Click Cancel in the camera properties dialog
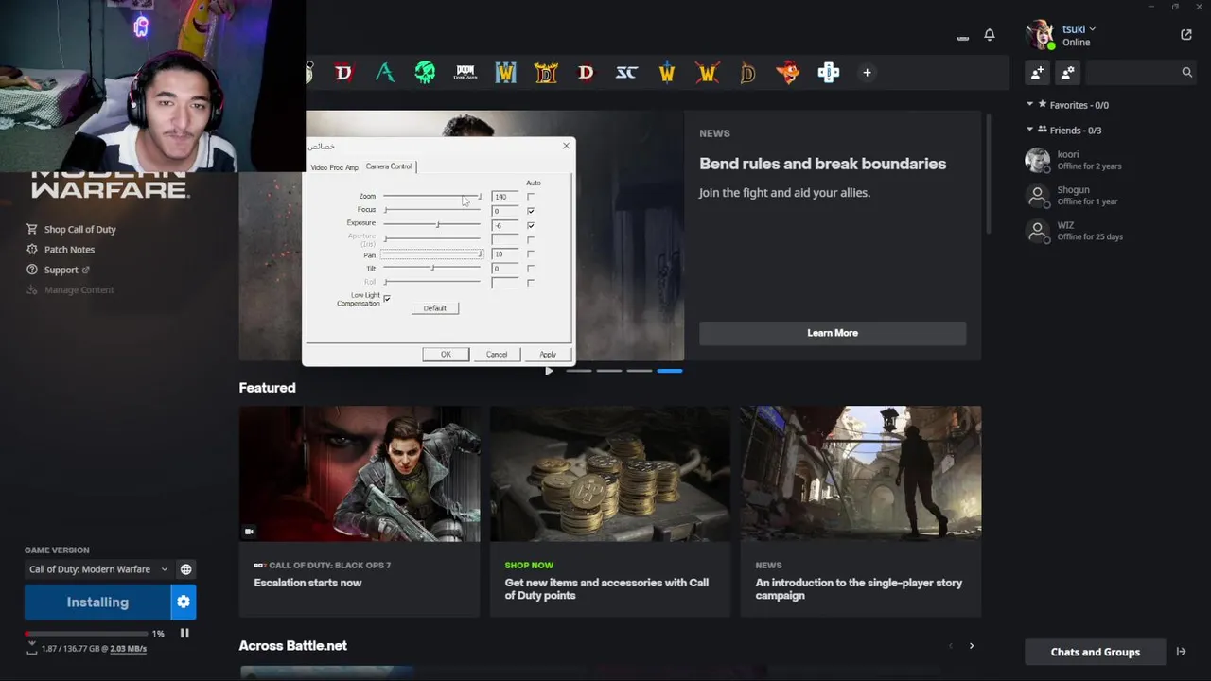The width and height of the screenshot is (1211, 681). coord(497,354)
